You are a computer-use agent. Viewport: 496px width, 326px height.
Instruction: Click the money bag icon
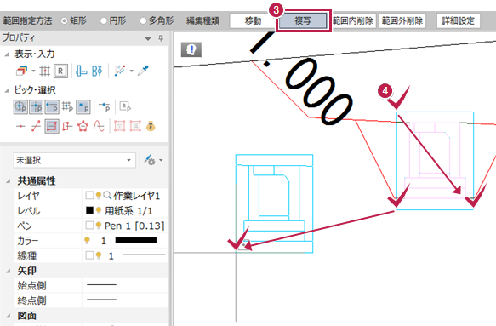pyautogui.click(x=151, y=127)
